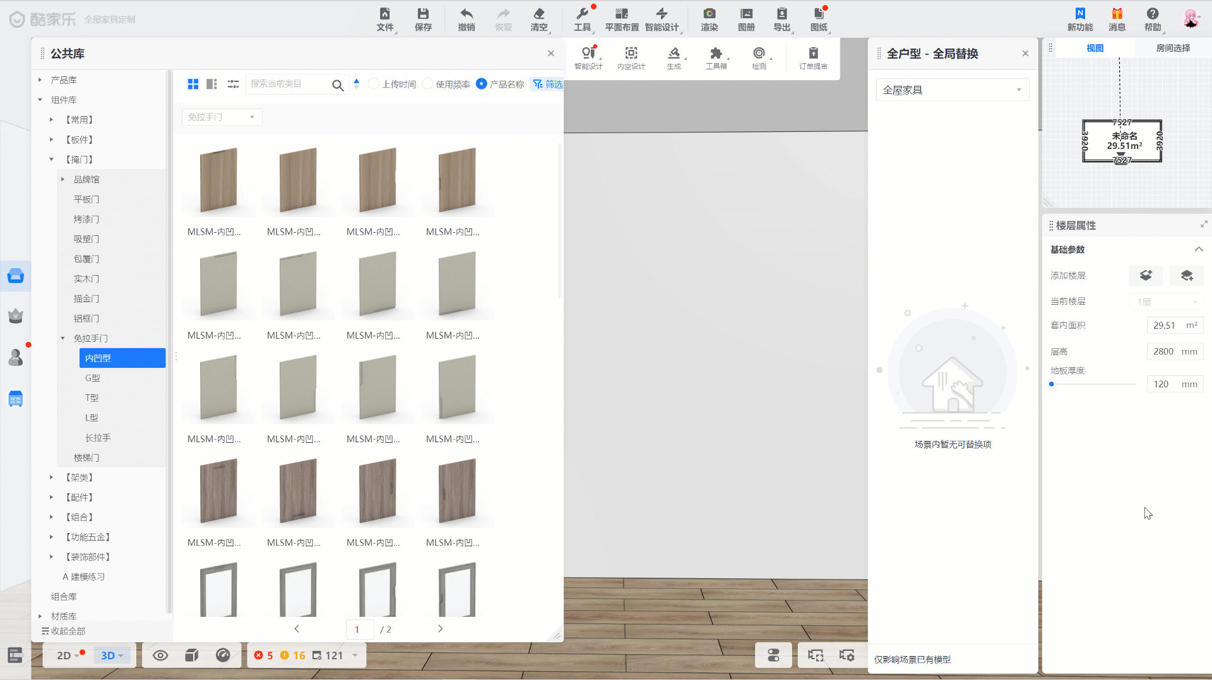Click the 清空 (Clear) eraser icon
The width and height of the screenshot is (1212, 680).
(x=538, y=14)
